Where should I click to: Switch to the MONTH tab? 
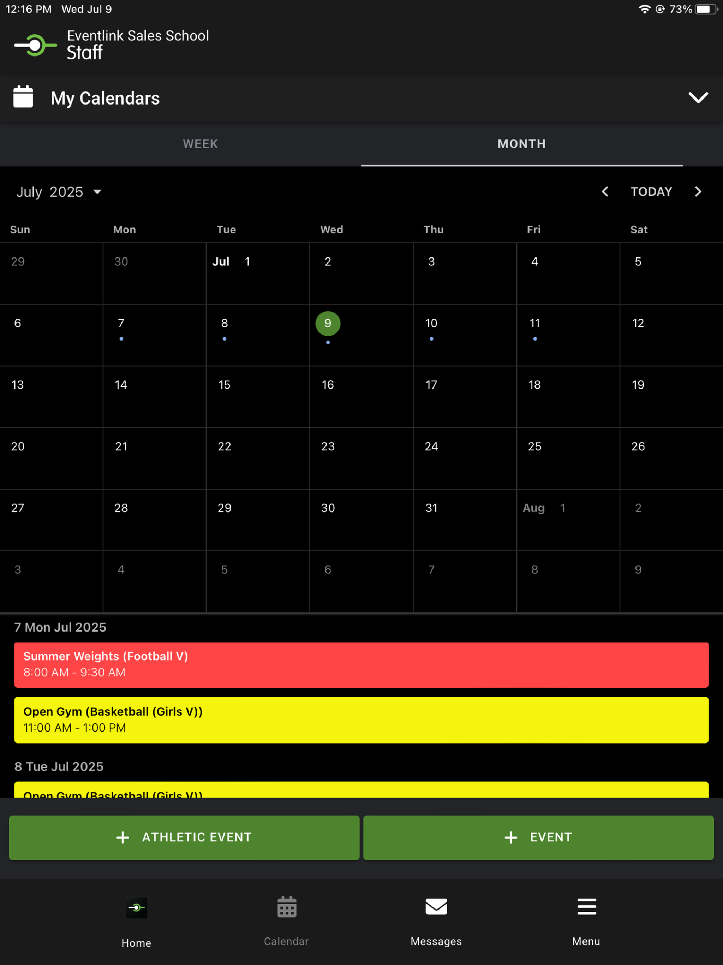point(522,144)
